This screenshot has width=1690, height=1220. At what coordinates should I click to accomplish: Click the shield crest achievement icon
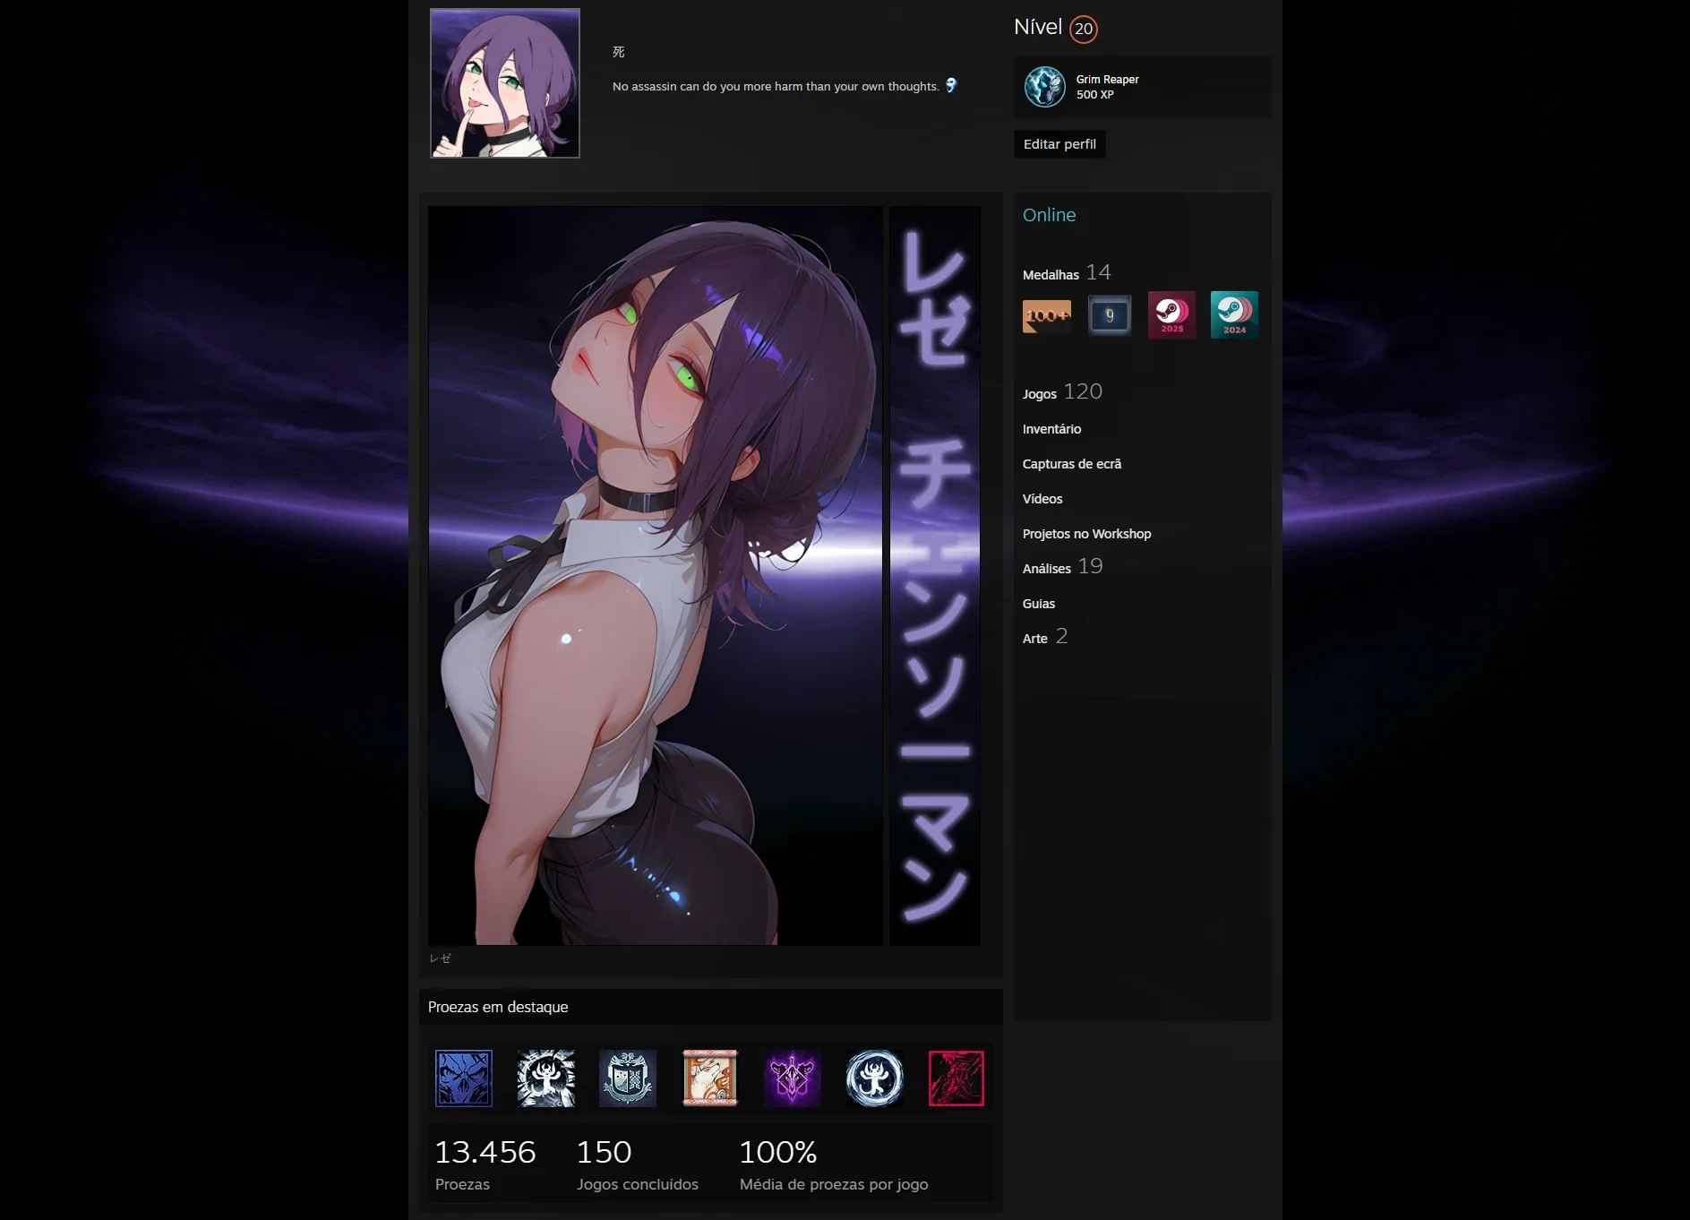coord(628,1078)
